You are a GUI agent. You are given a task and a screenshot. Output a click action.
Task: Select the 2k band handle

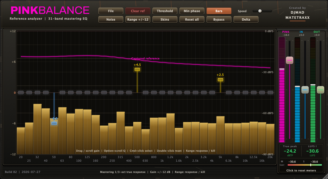click(187, 93)
